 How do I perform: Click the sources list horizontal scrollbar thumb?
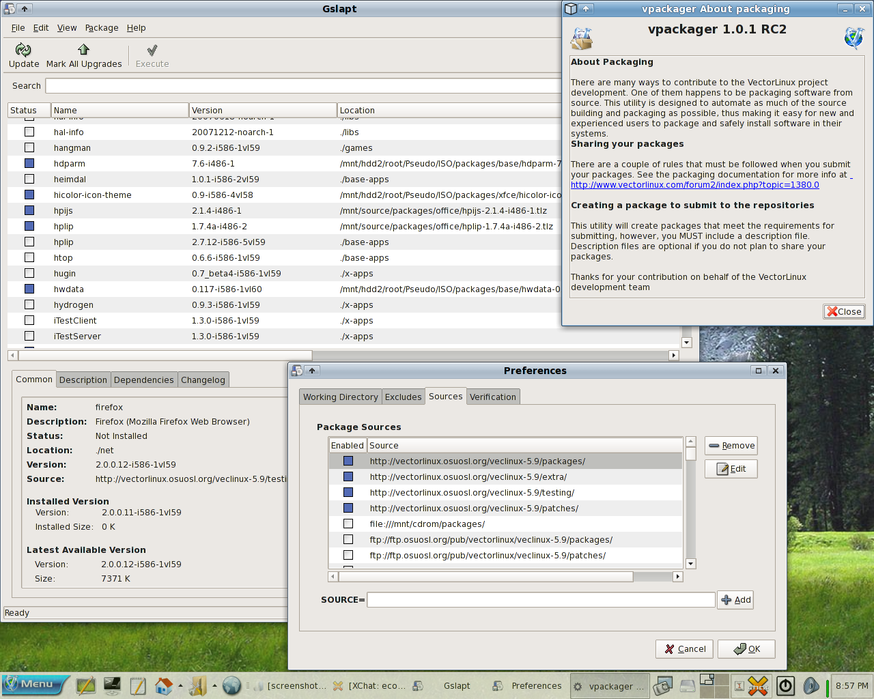click(485, 577)
